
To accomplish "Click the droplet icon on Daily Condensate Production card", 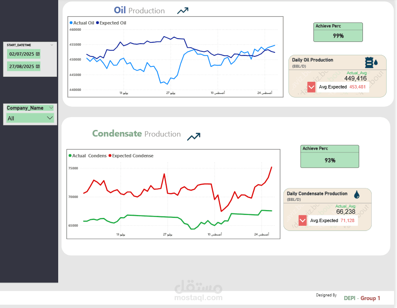I will [x=356, y=195].
